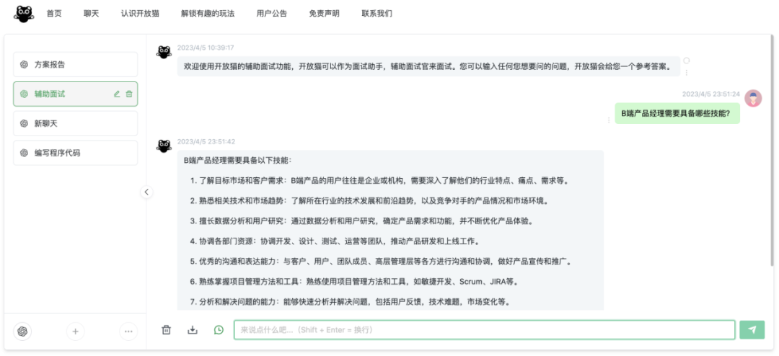The width and height of the screenshot is (779, 356).
Task: Select the 辅助面试 conversation
Action: [x=76, y=94]
